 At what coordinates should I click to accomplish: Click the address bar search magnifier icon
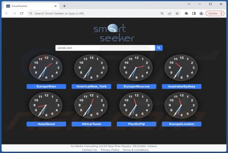31,13
